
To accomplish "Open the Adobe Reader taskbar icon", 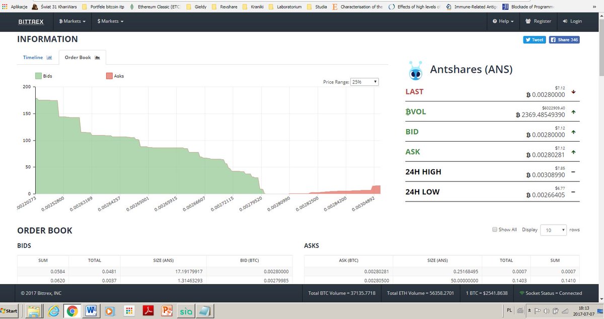I will click(x=148, y=311).
